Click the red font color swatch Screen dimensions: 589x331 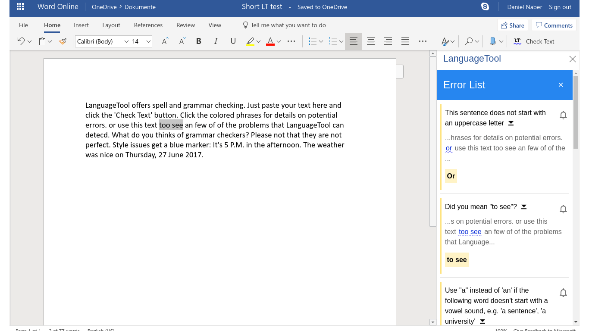270,41
